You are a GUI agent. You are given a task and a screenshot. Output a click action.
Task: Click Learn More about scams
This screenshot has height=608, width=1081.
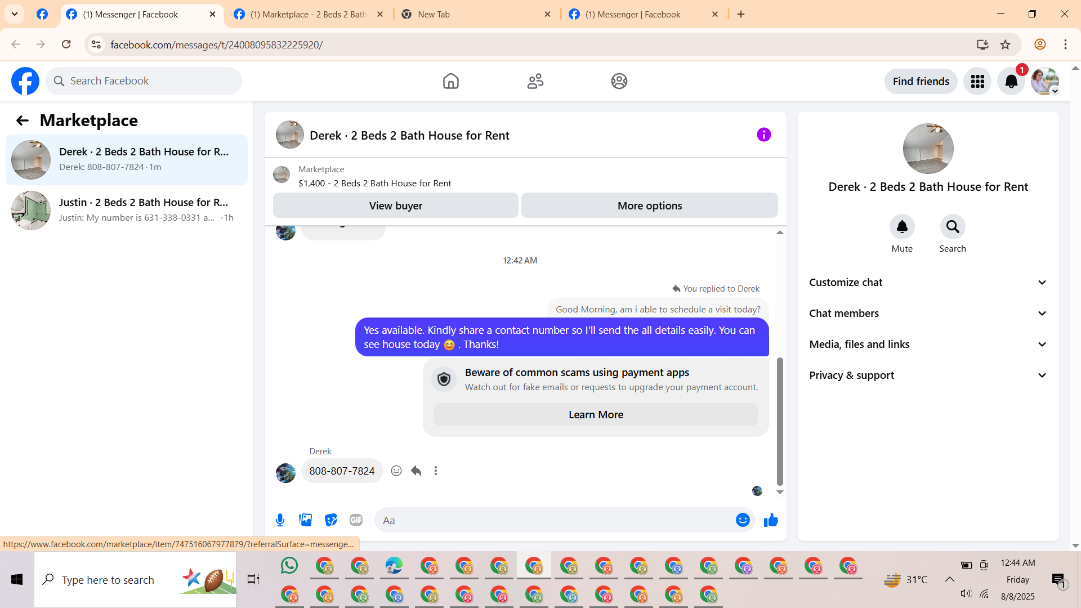[596, 415]
